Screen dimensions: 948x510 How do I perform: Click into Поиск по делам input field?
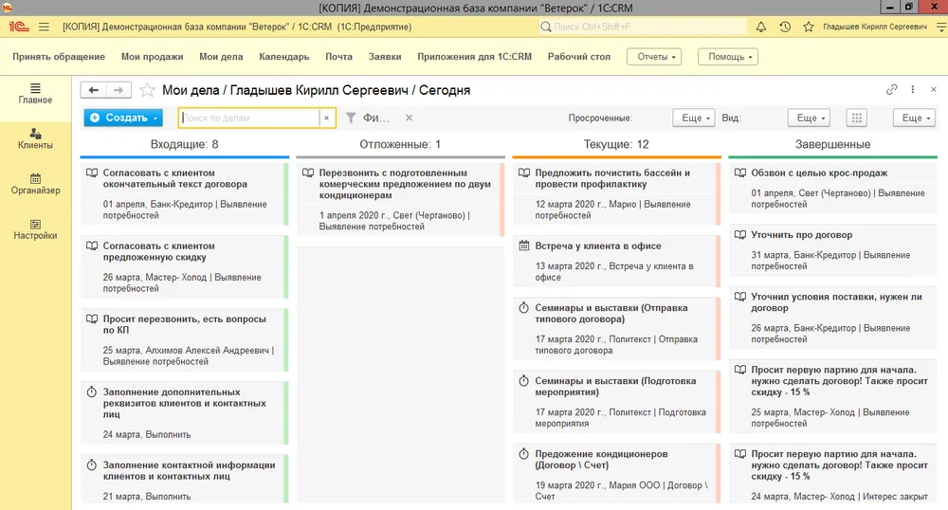(248, 118)
